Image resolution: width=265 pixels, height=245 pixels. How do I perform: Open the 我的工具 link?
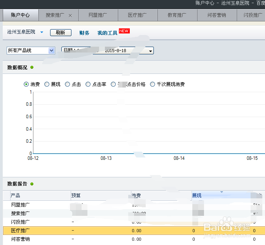[107, 33]
